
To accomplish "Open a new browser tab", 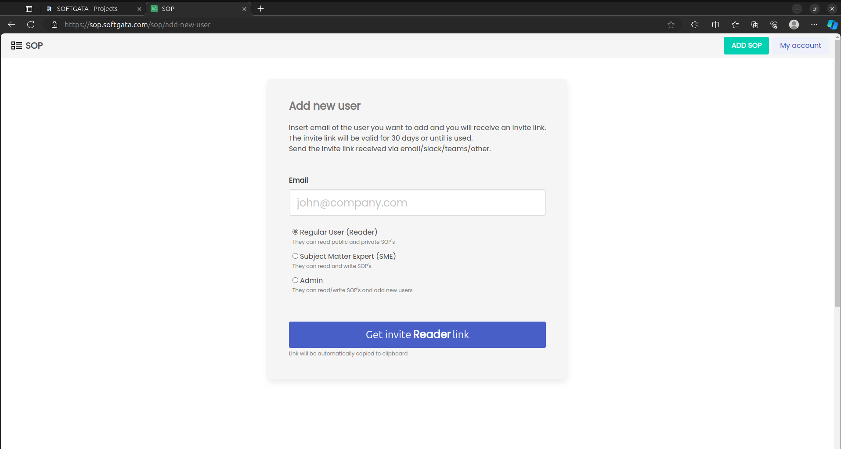I will [x=260, y=9].
